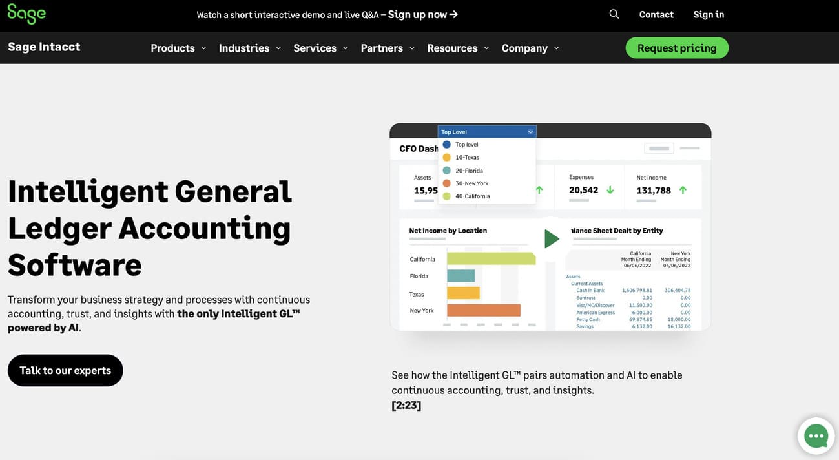Expand the chevron beside Partners
Viewport: 839px width, 460px height.
point(412,48)
